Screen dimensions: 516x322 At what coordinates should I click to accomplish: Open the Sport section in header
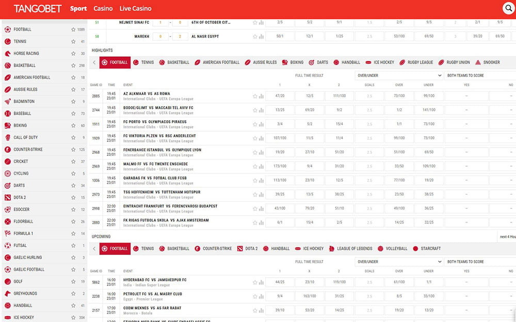[78, 9]
